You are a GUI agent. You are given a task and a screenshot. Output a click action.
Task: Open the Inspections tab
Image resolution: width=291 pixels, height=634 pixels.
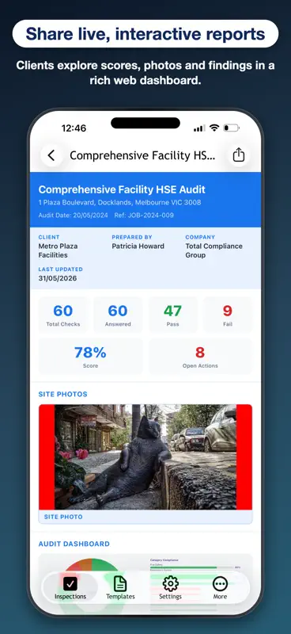tap(70, 587)
